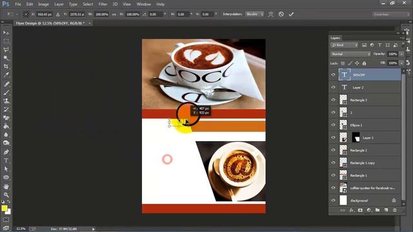
Task: Set the white background color swatch
Action: tap(9, 212)
